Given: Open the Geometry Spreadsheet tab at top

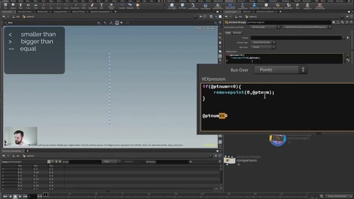Looking at the screenshot, I should pos(100,12).
